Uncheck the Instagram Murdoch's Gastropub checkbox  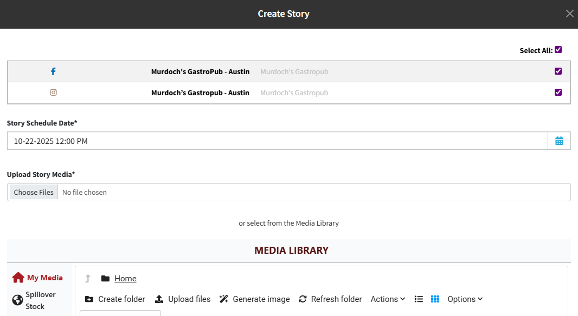pos(558,93)
